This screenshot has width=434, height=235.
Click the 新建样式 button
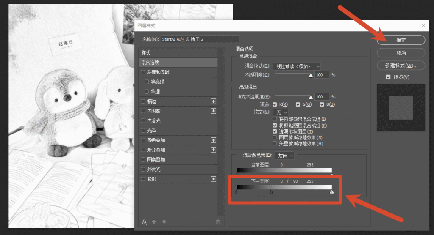(401, 66)
